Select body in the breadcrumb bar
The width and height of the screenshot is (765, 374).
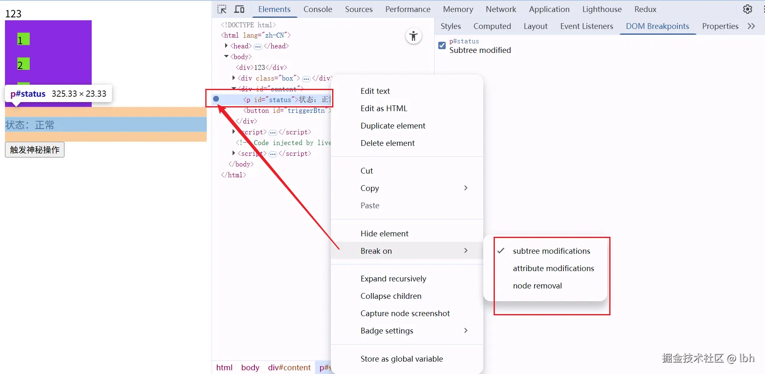pyautogui.click(x=250, y=367)
